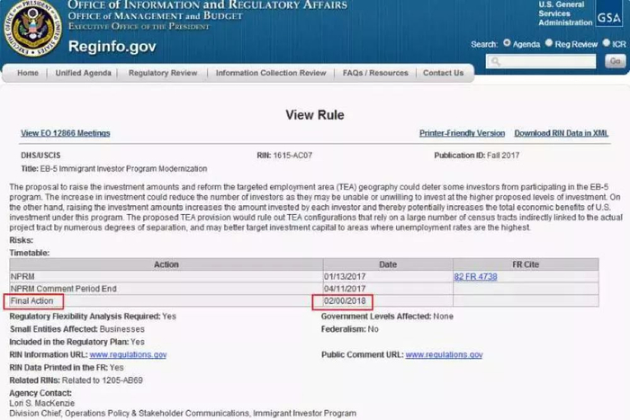The height and width of the screenshot is (420, 630).
Task: Click the Action column header
Action: 166,264
